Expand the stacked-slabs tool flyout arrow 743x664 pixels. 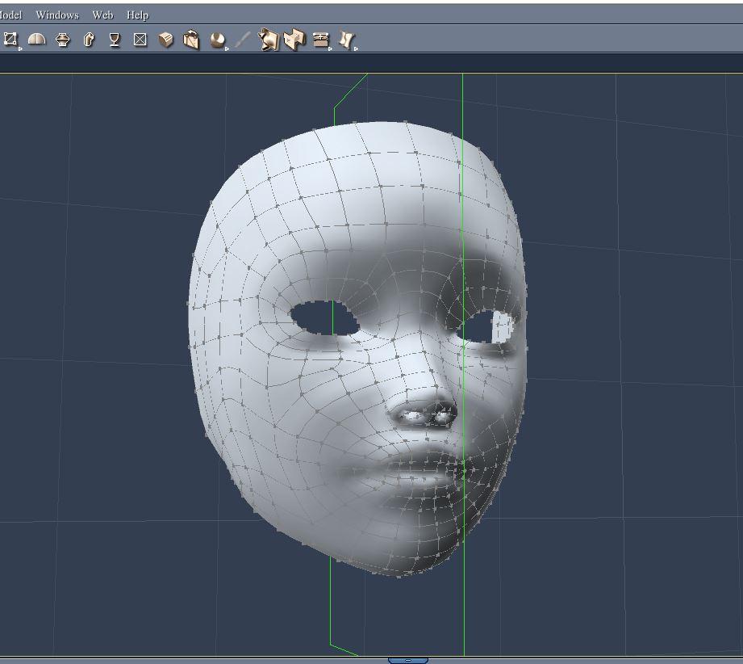click(x=330, y=48)
